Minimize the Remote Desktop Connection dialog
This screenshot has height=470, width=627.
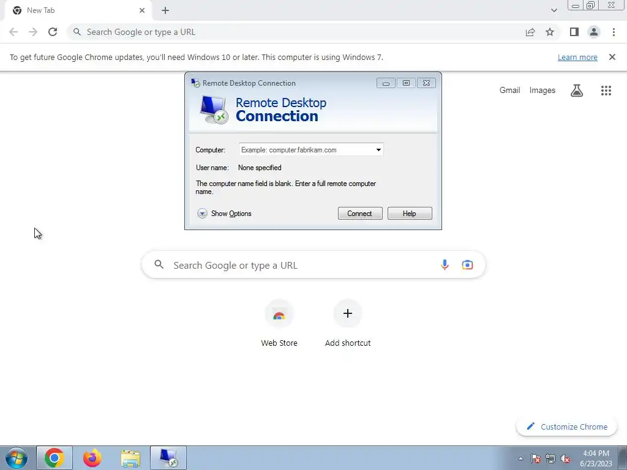[386, 83]
